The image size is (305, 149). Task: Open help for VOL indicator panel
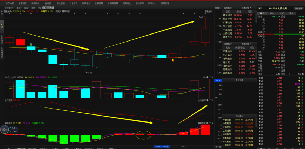[x=210, y=77]
